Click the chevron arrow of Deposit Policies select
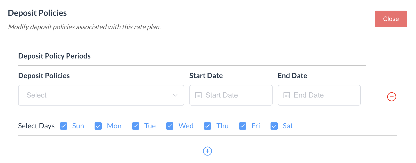The width and height of the screenshot is (416, 163). (x=175, y=95)
